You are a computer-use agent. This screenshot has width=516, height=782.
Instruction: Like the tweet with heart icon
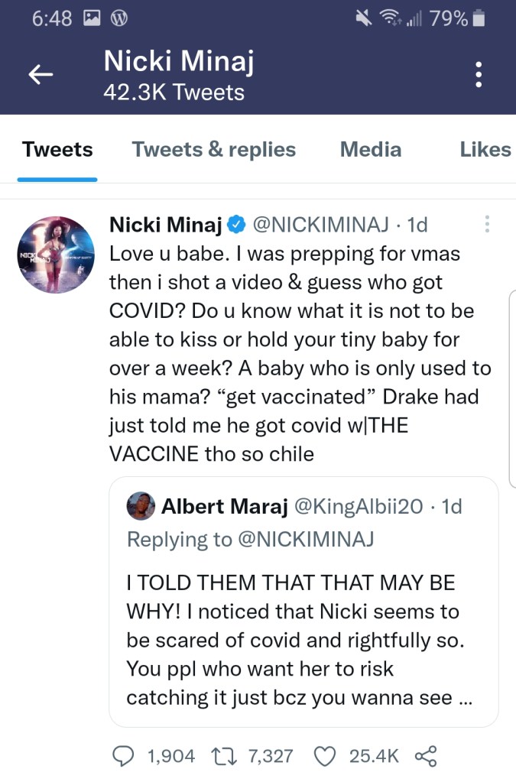tap(326, 756)
